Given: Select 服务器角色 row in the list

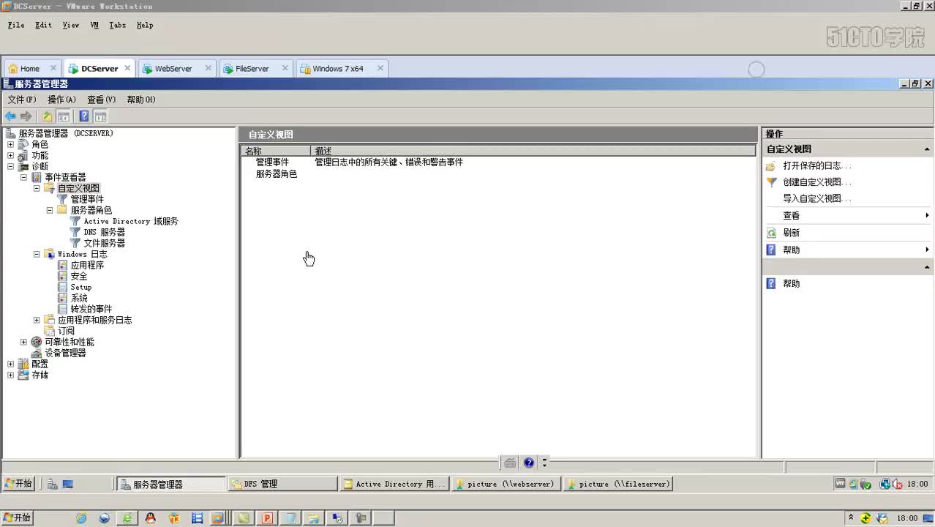Looking at the screenshot, I should click(x=277, y=174).
